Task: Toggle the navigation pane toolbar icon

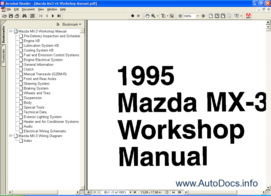Action: [32, 16]
